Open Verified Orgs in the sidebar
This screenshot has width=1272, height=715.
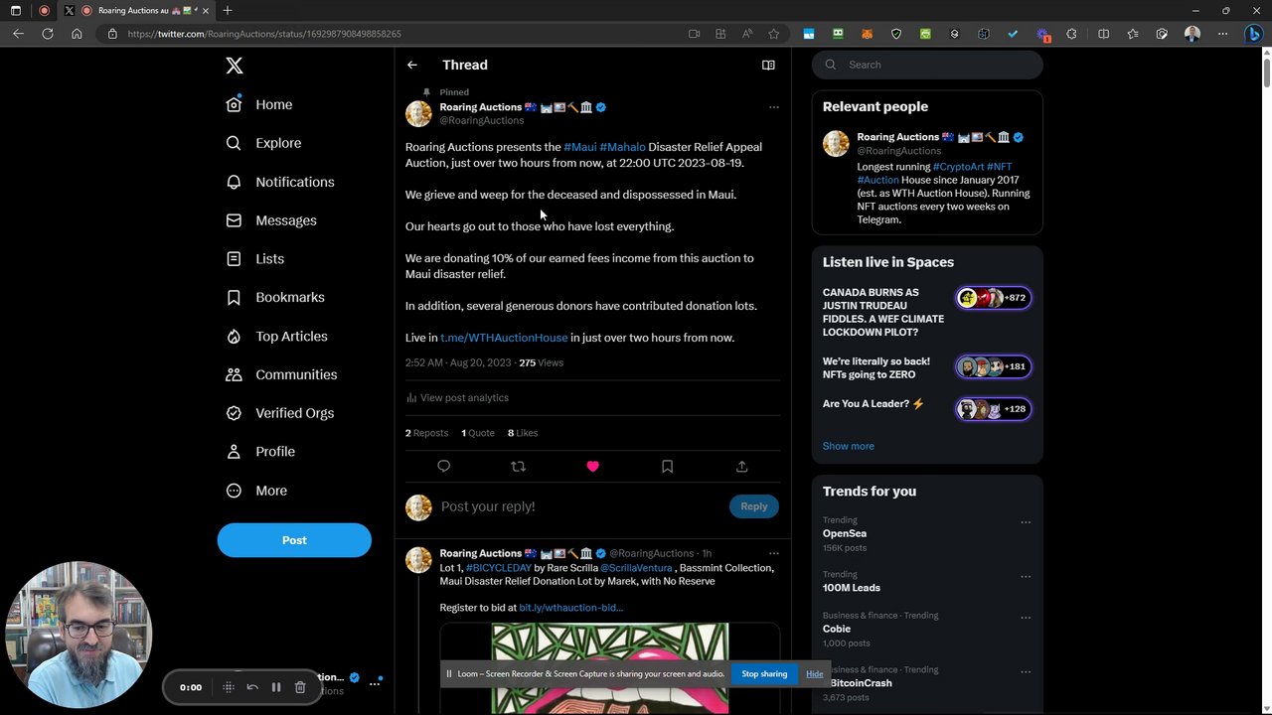(x=279, y=413)
